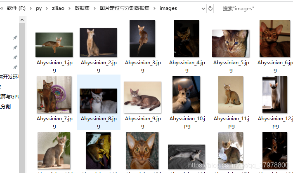Go to the 软件 (F:) breadcrumb
Viewport: 293px width, 173px height.
pyautogui.click(x=16, y=8)
